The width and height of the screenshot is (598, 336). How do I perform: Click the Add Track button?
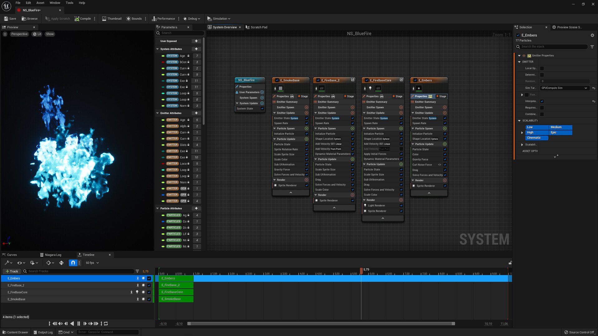click(12, 271)
